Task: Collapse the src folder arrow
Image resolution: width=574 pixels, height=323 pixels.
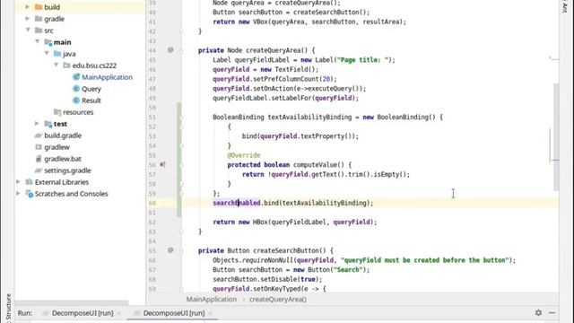Action: pos(28,30)
